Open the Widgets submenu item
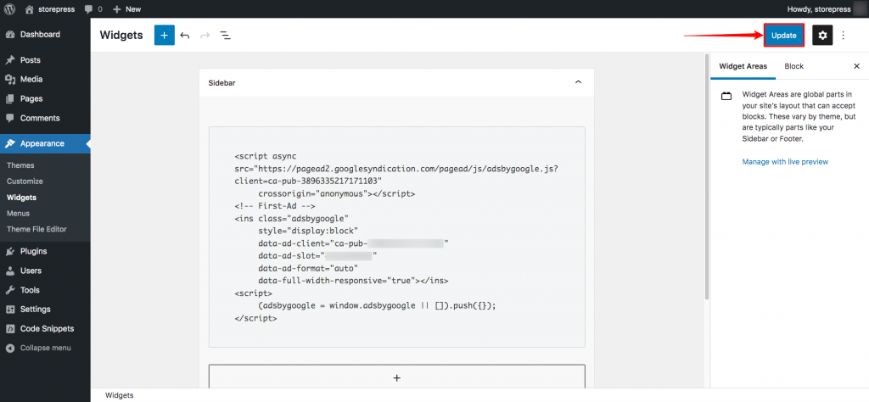The height and width of the screenshot is (402, 869). [x=21, y=197]
